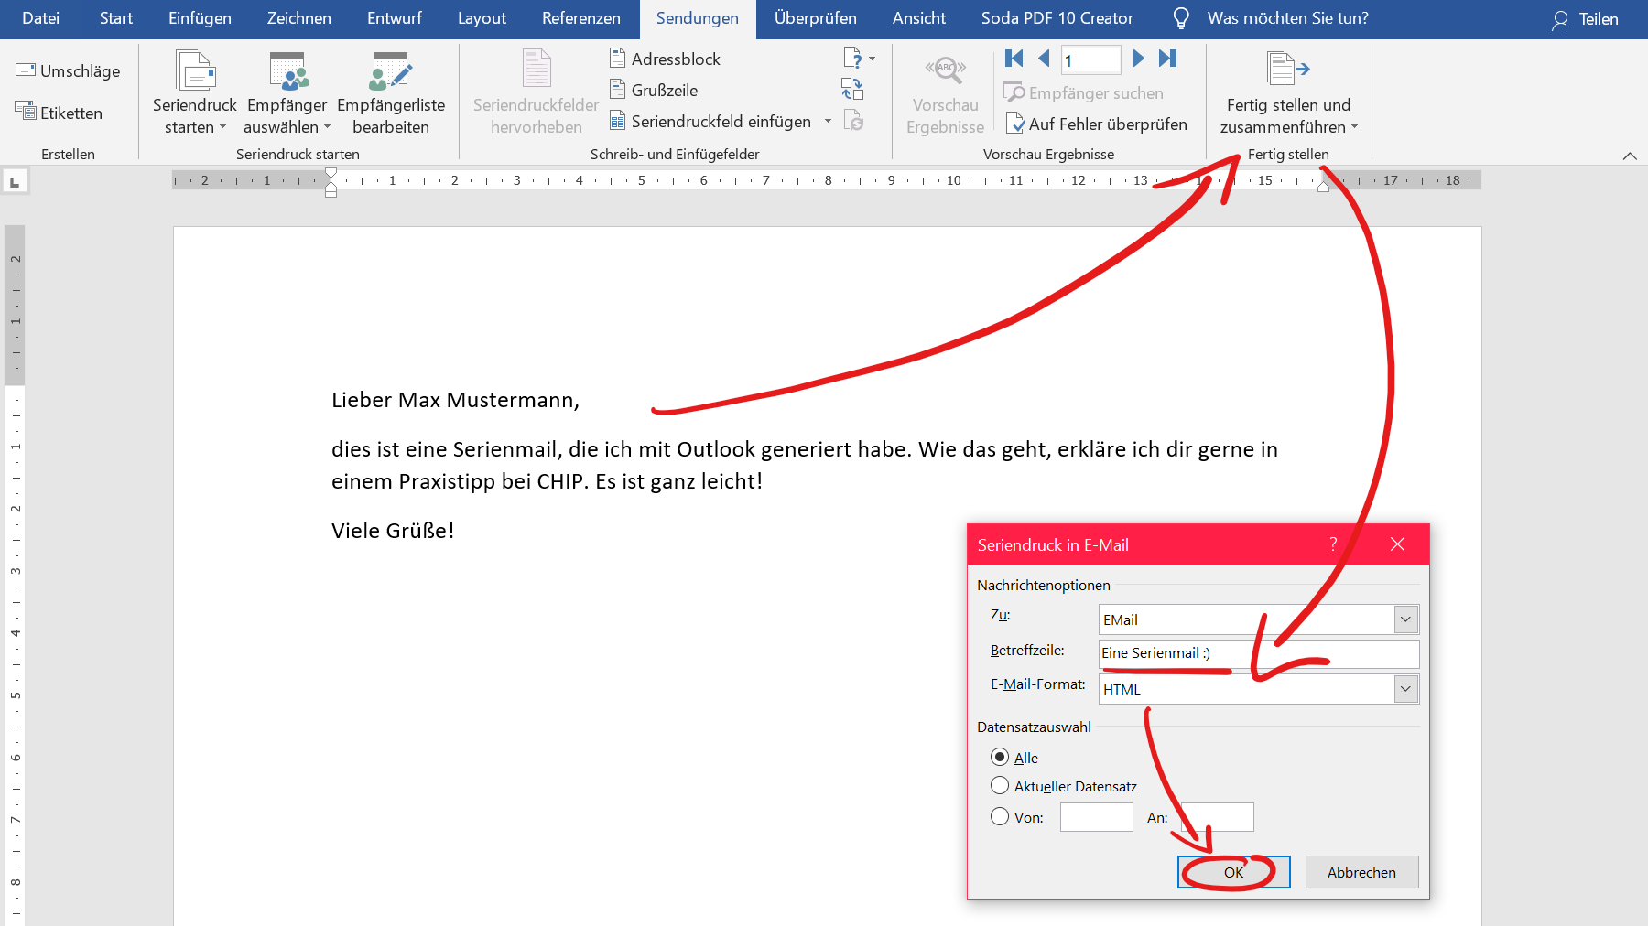
Task: Open the Zu field dropdown
Action: click(x=1404, y=619)
